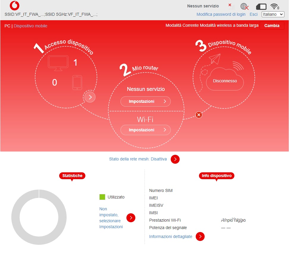Click the Wi-Fi connected clients icon

[x=275, y=7]
